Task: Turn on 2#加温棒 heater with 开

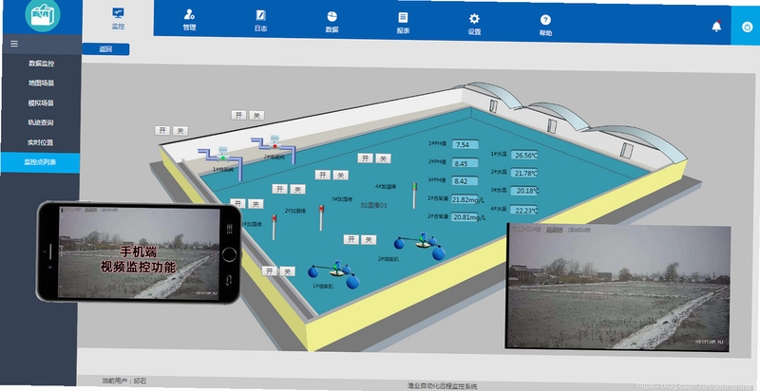Action: (279, 189)
